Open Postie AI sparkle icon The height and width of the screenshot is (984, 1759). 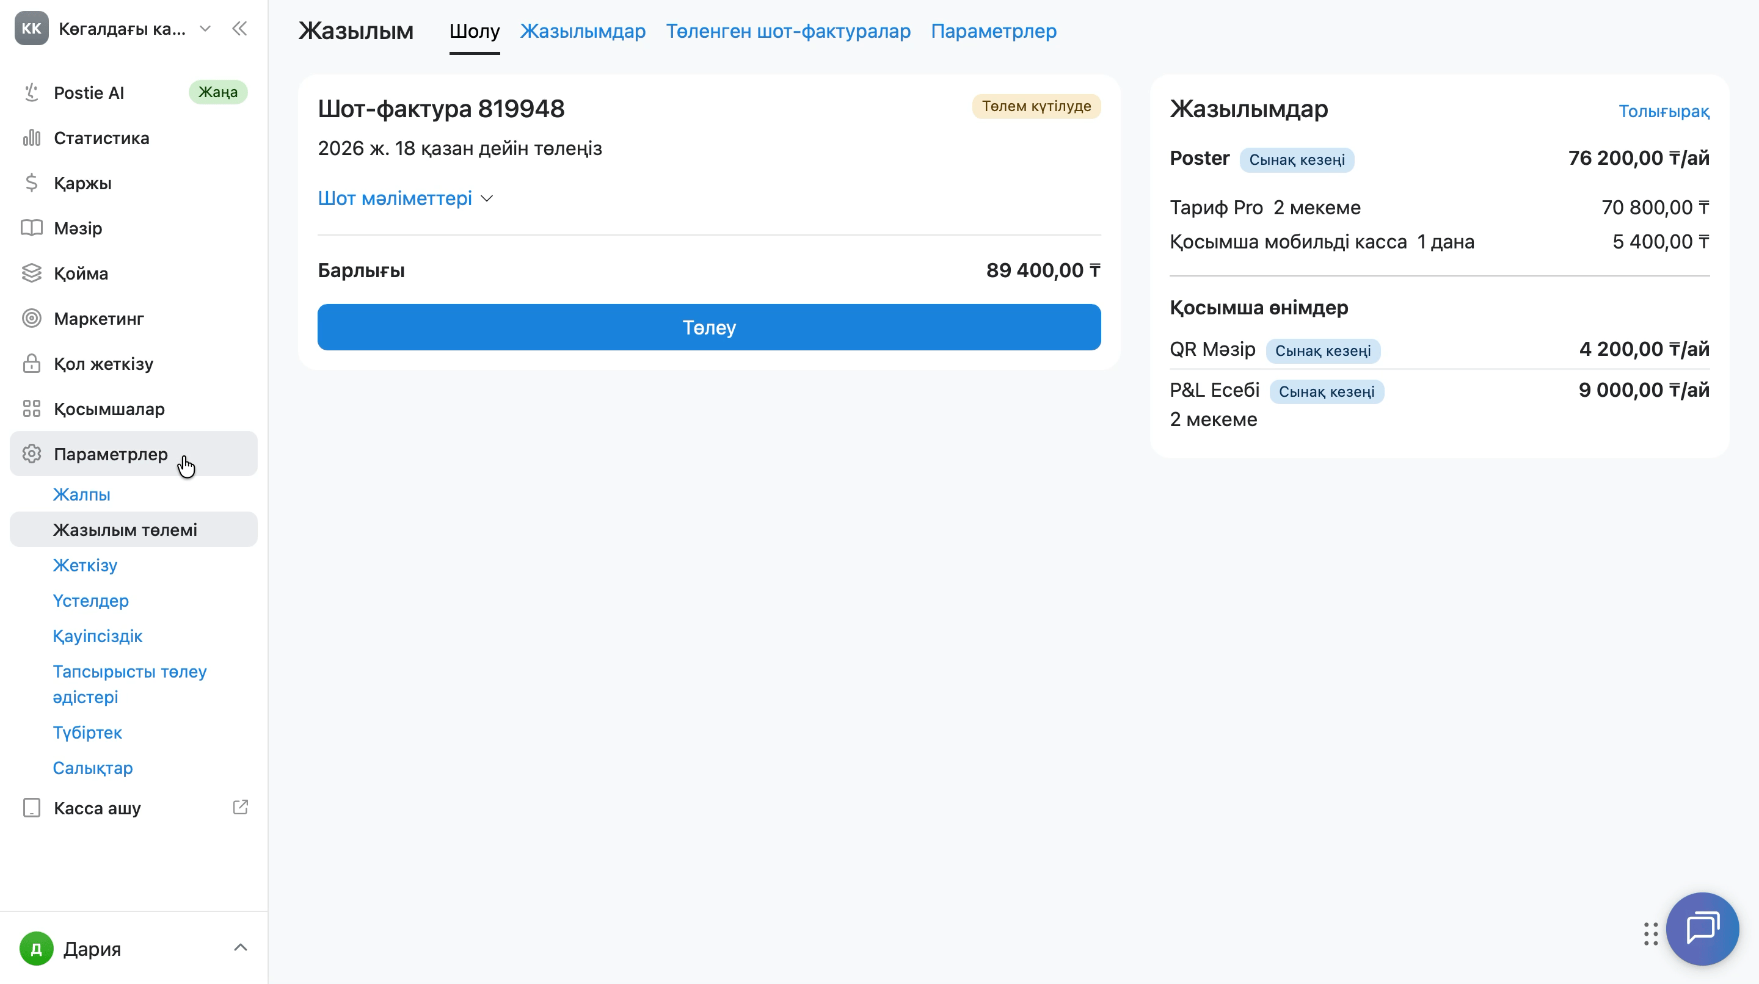click(x=31, y=92)
